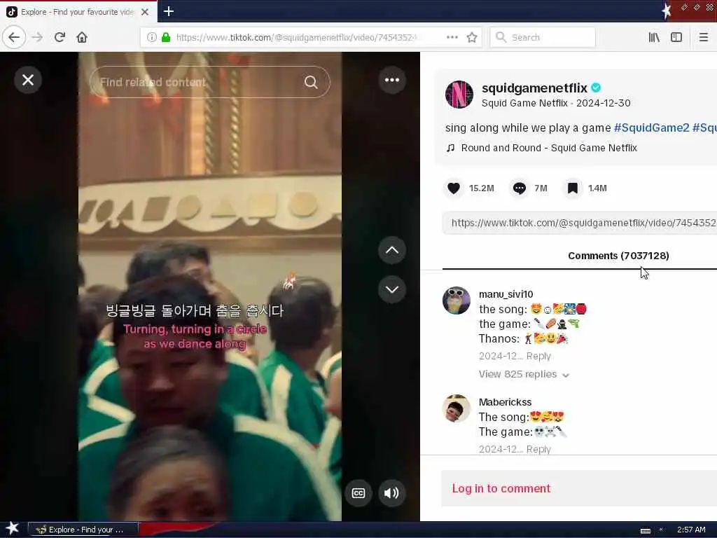Click the browser Search box

click(543, 38)
